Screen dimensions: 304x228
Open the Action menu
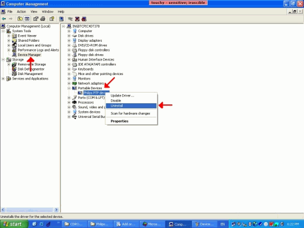coord(21,12)
